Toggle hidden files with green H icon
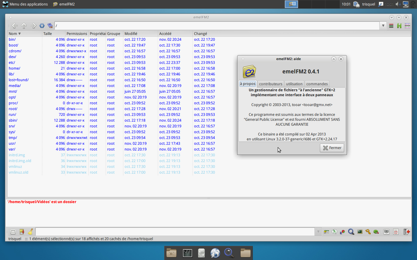The width and height of the screenshot is (417, 260). coord(399,26)
